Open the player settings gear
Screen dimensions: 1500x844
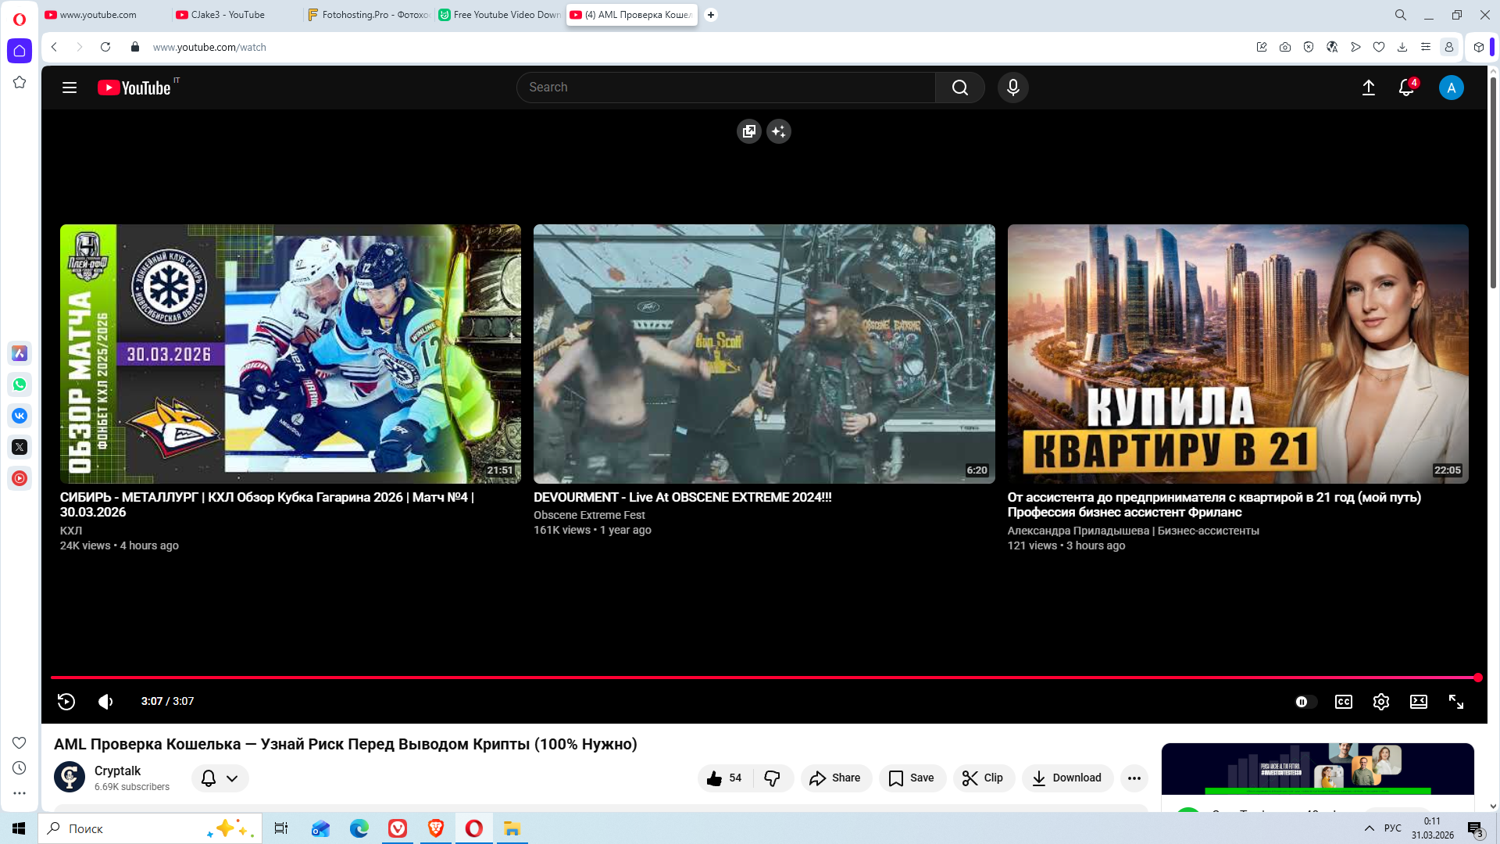(x=1380, y=702)
